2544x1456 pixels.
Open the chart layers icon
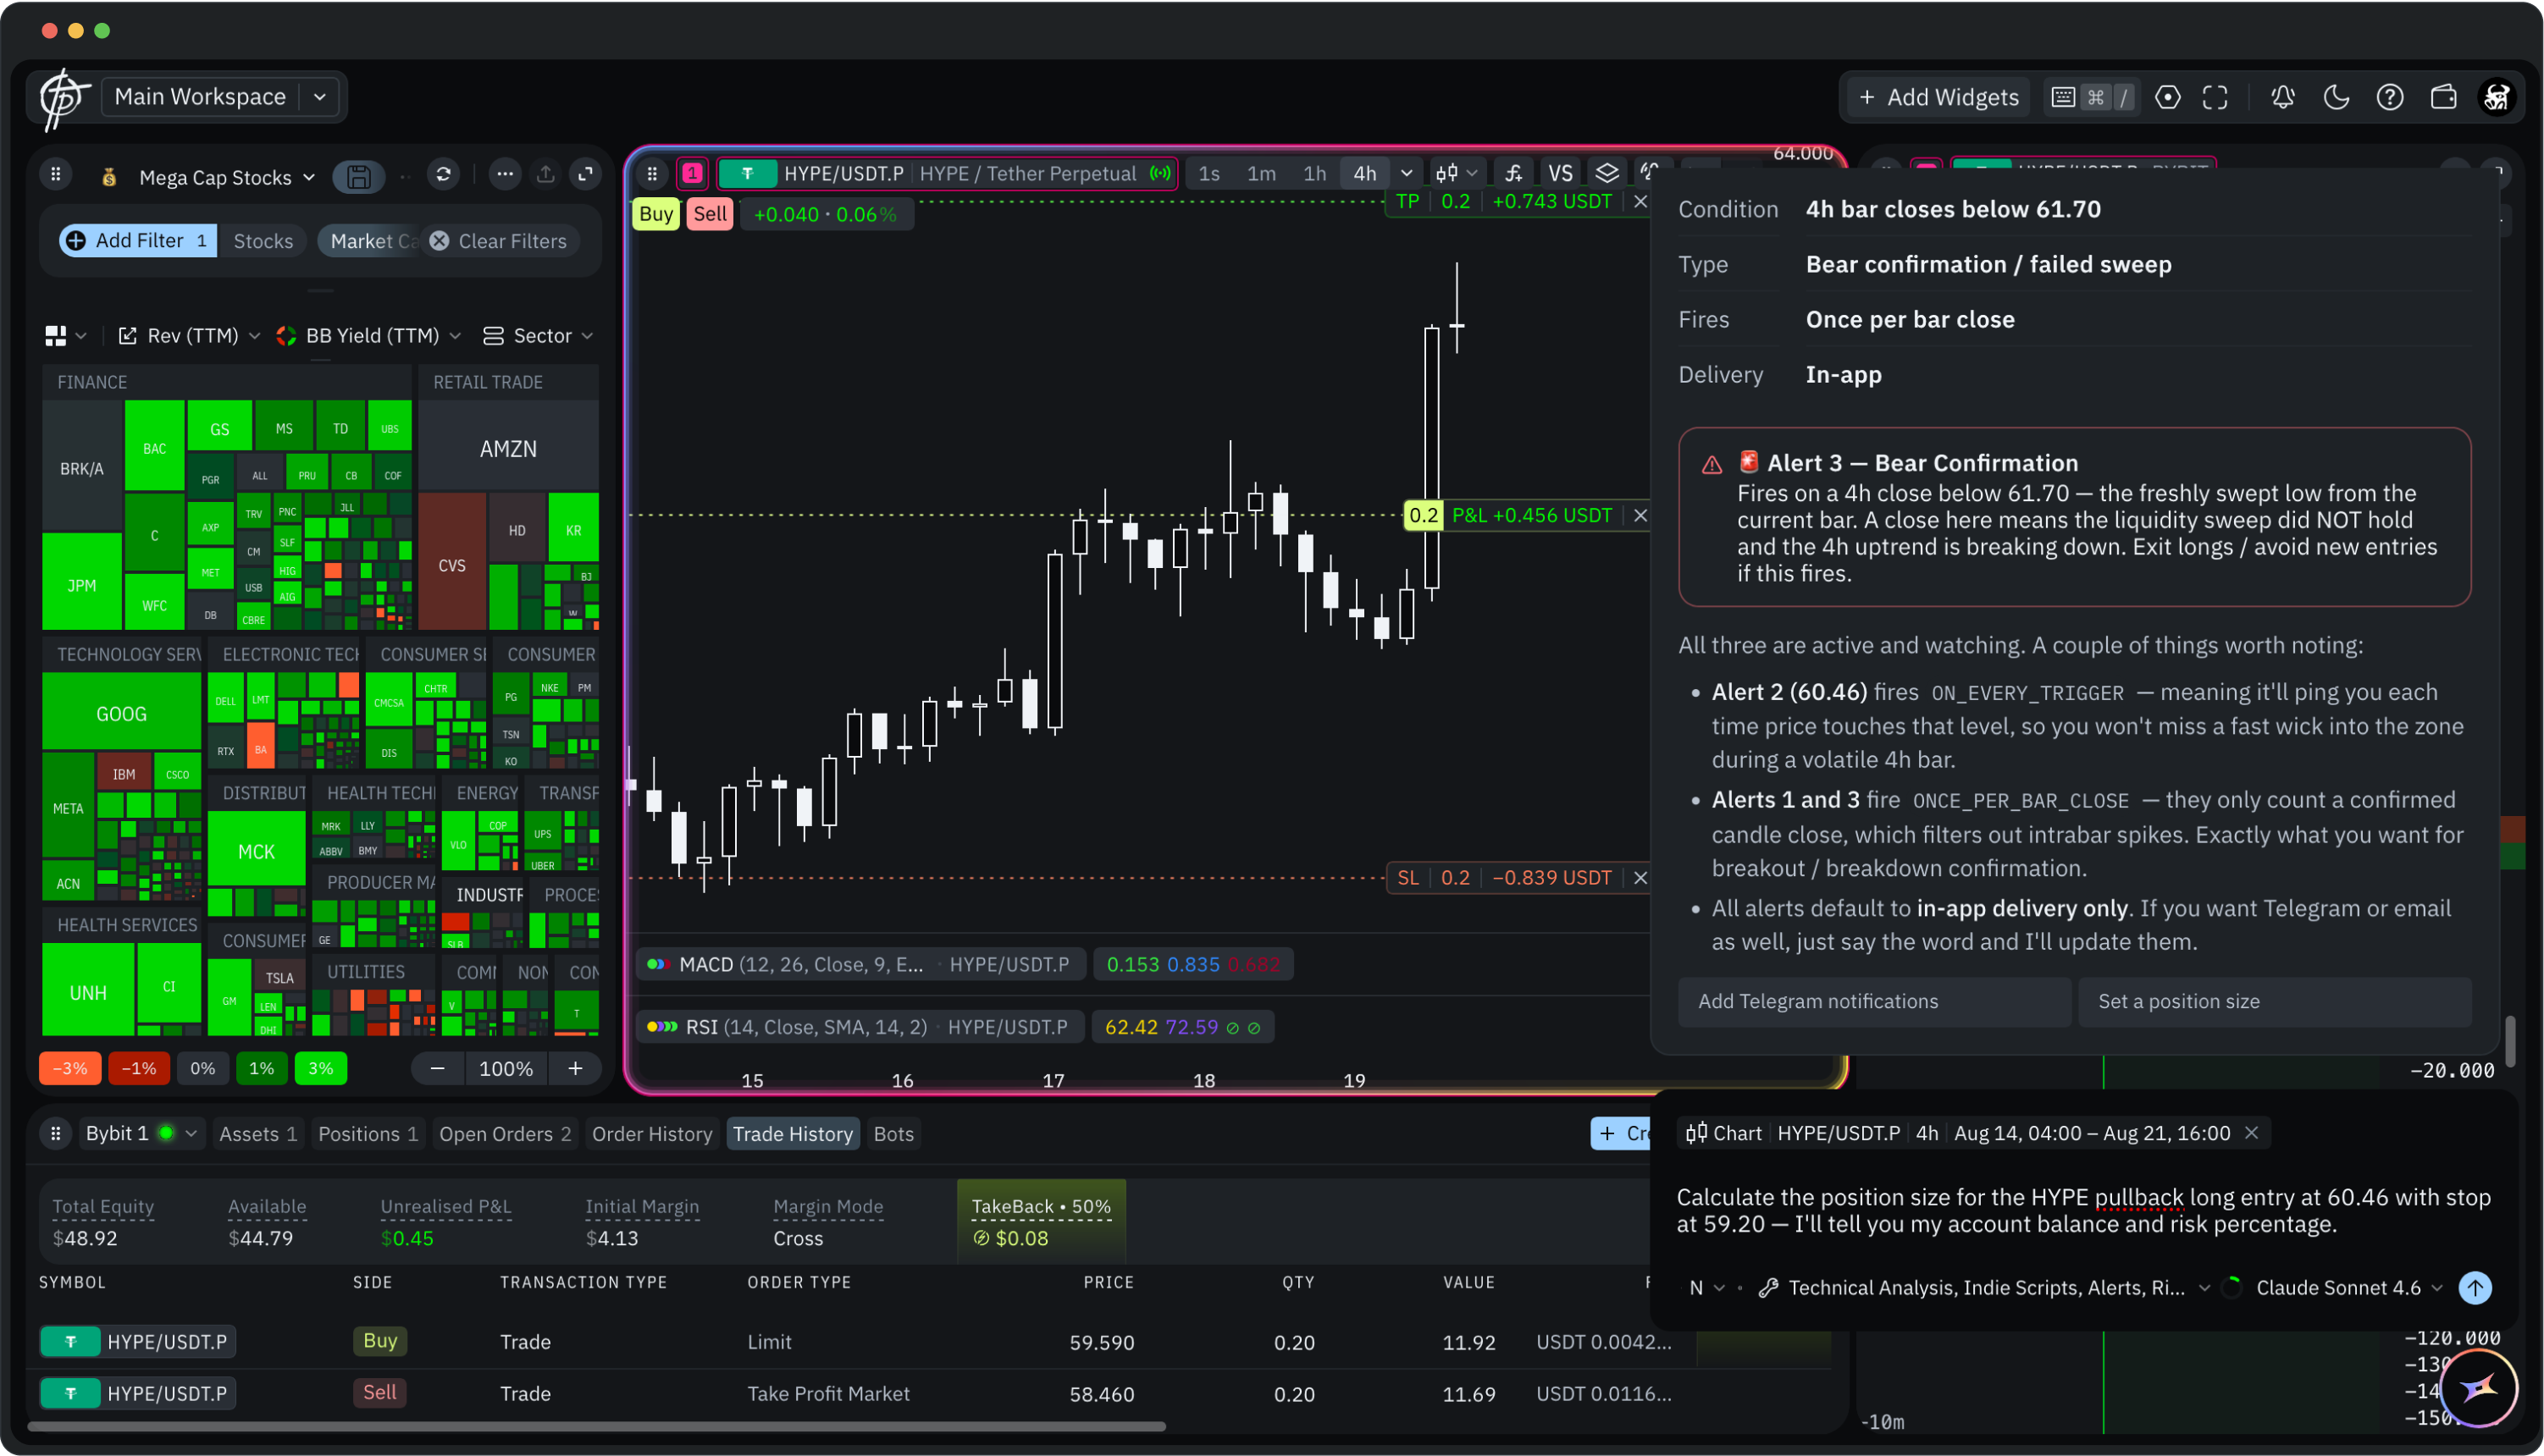(1607, 173)
